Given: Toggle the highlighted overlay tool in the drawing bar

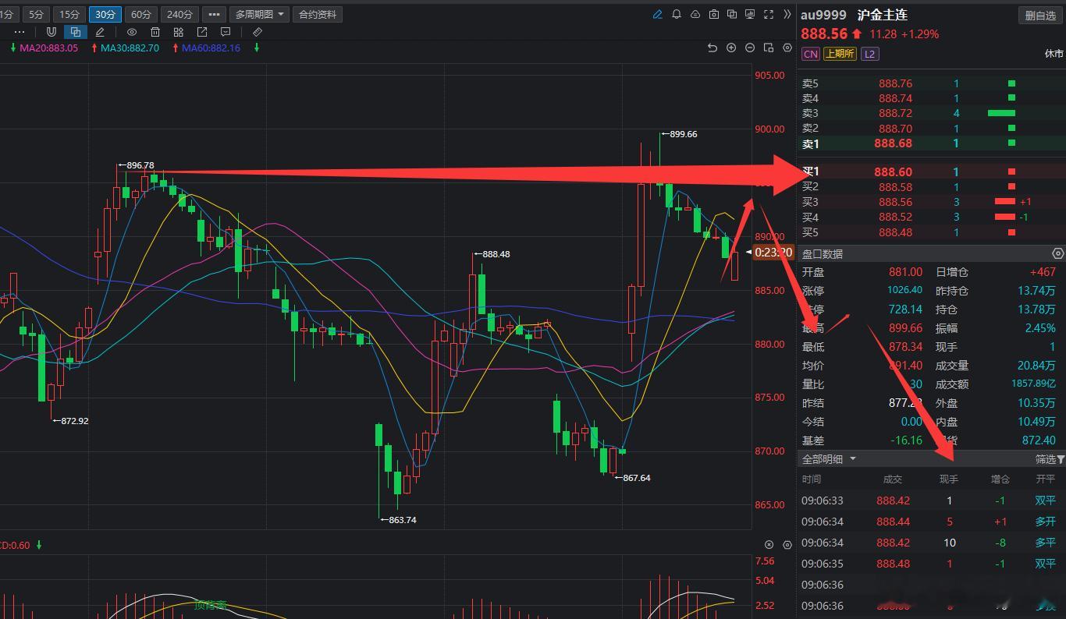Looking at the screenshot, I should [x=75, y=32].
